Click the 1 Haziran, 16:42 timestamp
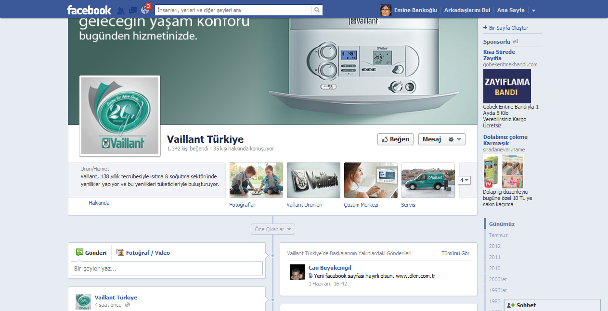Screen dimensions: 608x311 tap(328, 284)
